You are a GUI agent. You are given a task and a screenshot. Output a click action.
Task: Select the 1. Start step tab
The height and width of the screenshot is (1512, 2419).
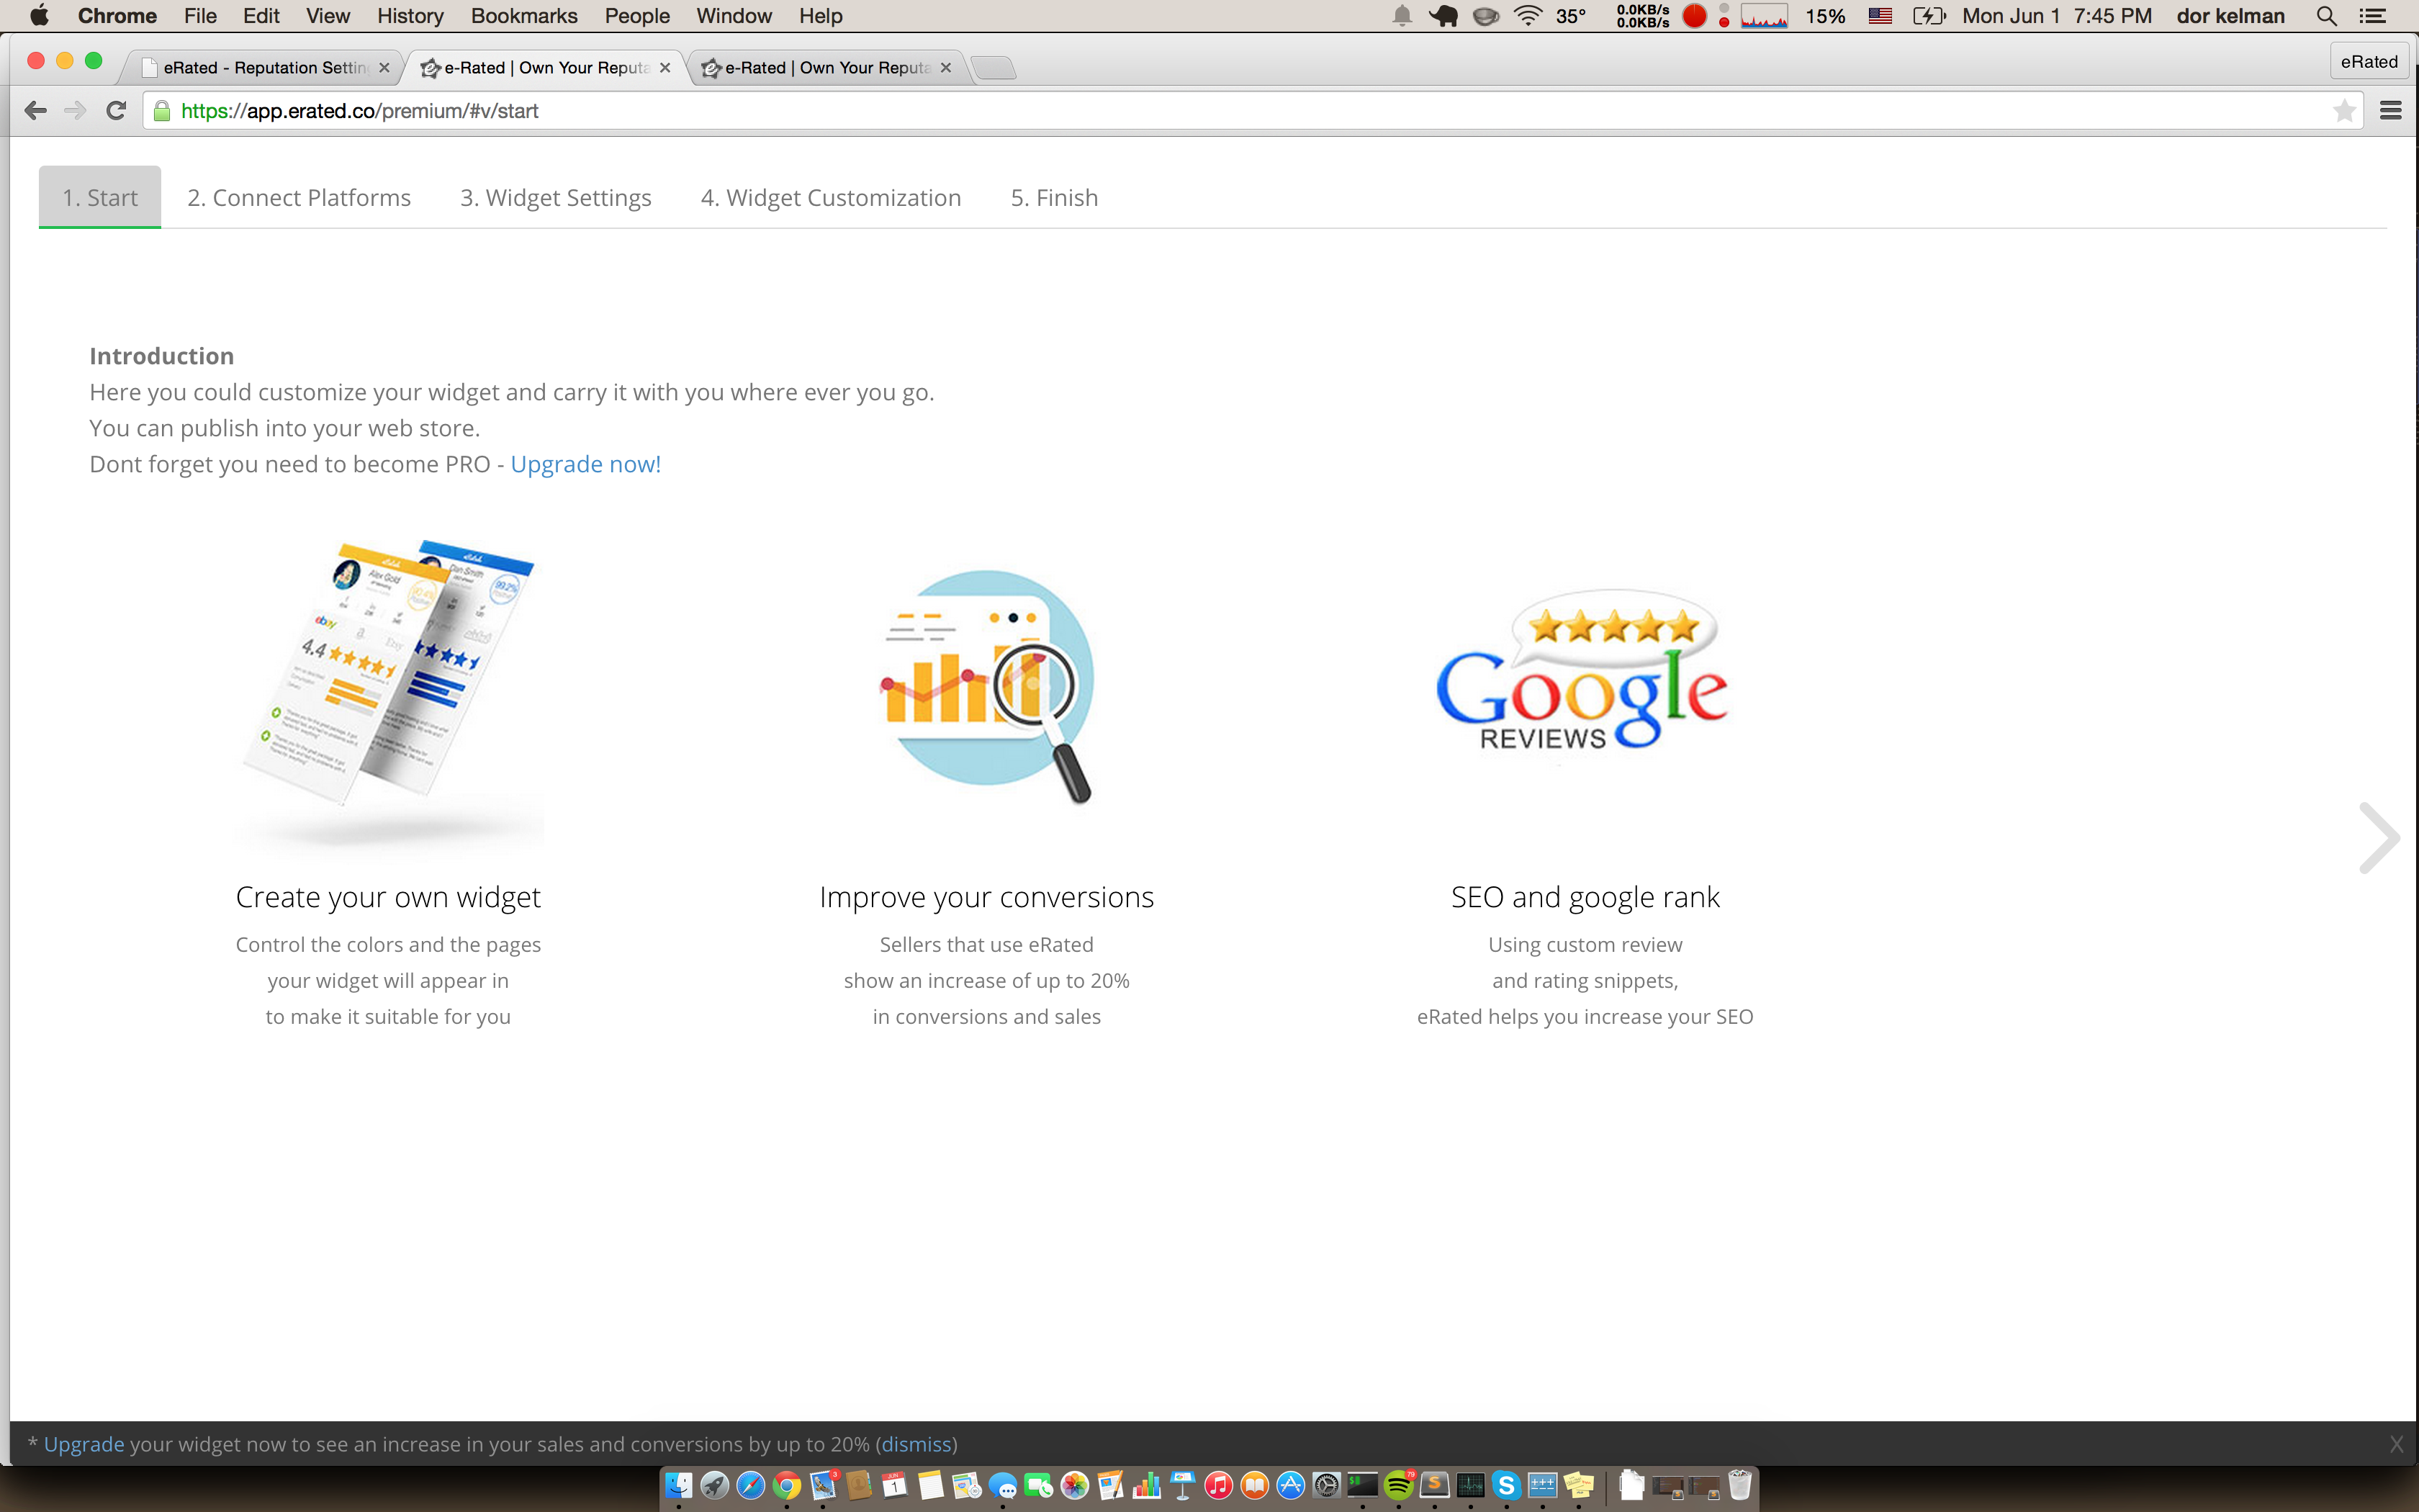pos(100,197)
